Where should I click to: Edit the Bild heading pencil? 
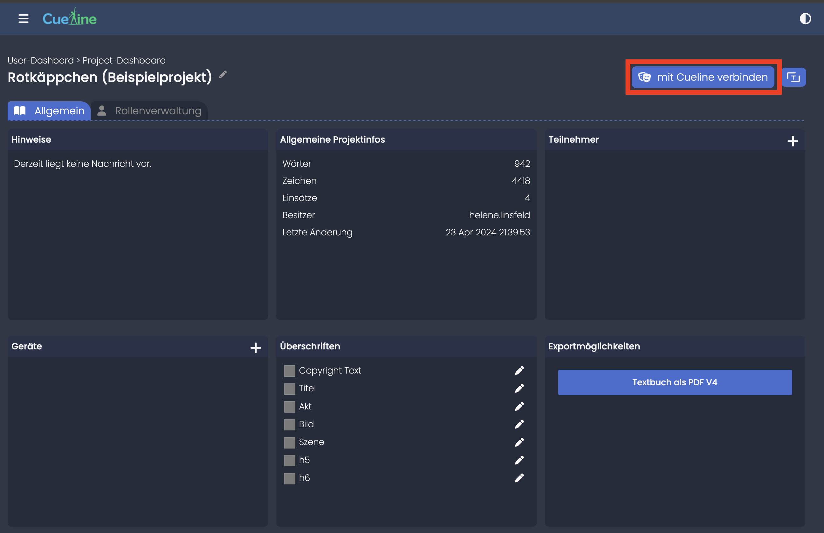519,424
